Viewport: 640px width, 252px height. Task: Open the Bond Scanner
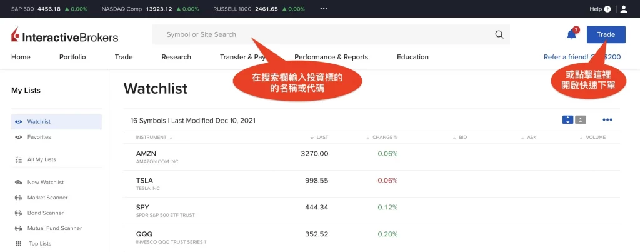coord(45,213)
